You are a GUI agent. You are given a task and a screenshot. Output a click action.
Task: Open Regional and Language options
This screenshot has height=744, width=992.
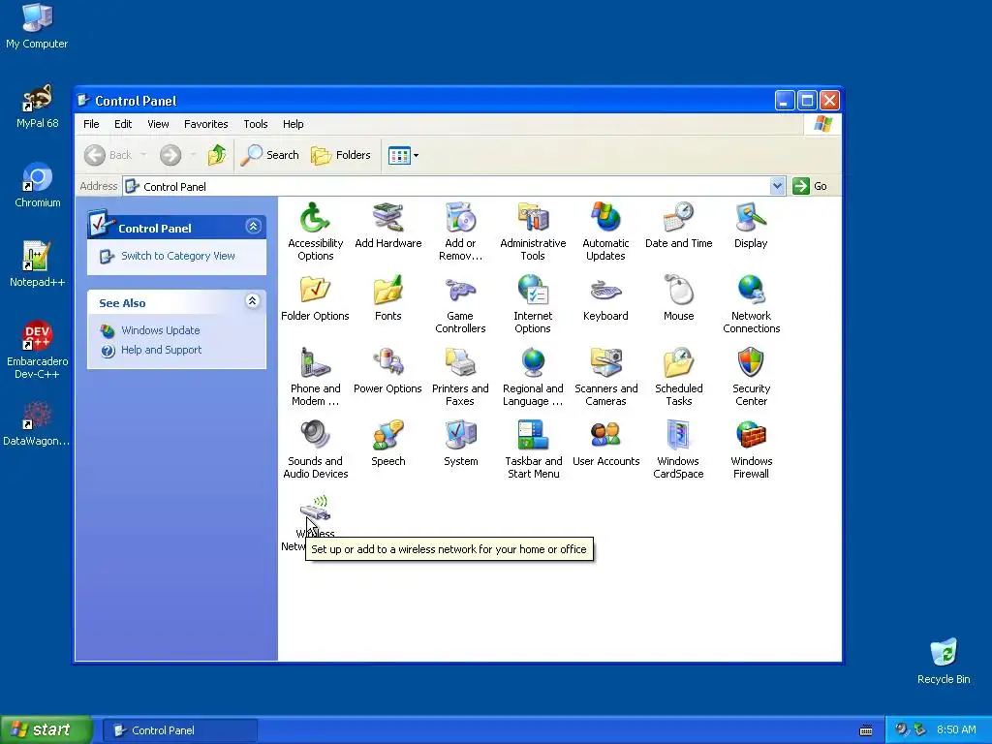click(x=533, y=377)
